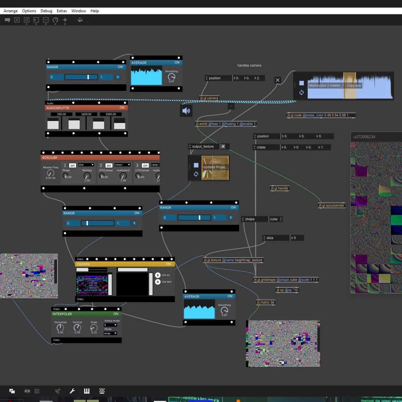This screenshot has width=402, height=402.
Task: Click the paperclip snippet icon
Action: 58,391
